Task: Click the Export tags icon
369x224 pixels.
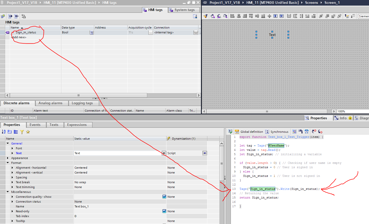Action: [10, 16]
